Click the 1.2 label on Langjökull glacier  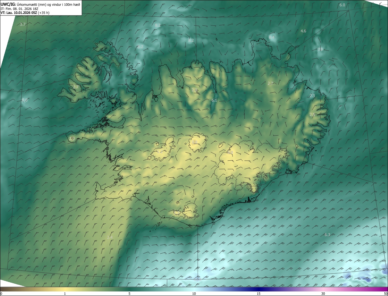(160, 152)
